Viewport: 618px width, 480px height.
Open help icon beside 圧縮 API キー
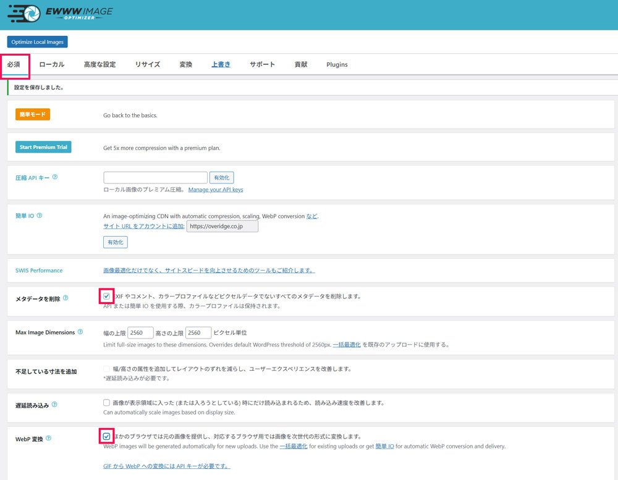[x=55, y=177]
